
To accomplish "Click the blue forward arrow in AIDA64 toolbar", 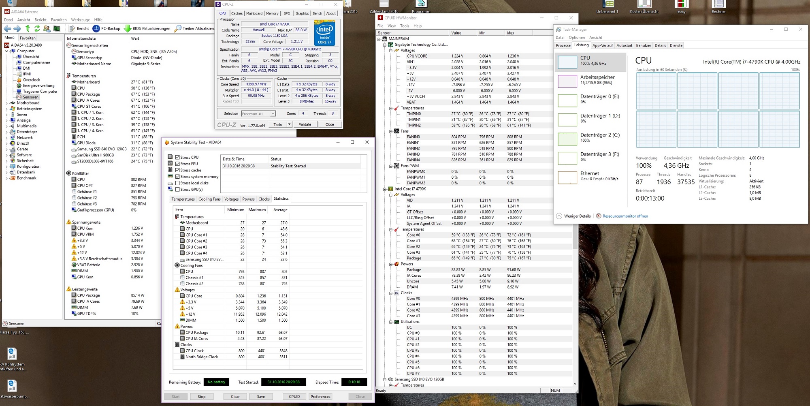I will (17, 28).
